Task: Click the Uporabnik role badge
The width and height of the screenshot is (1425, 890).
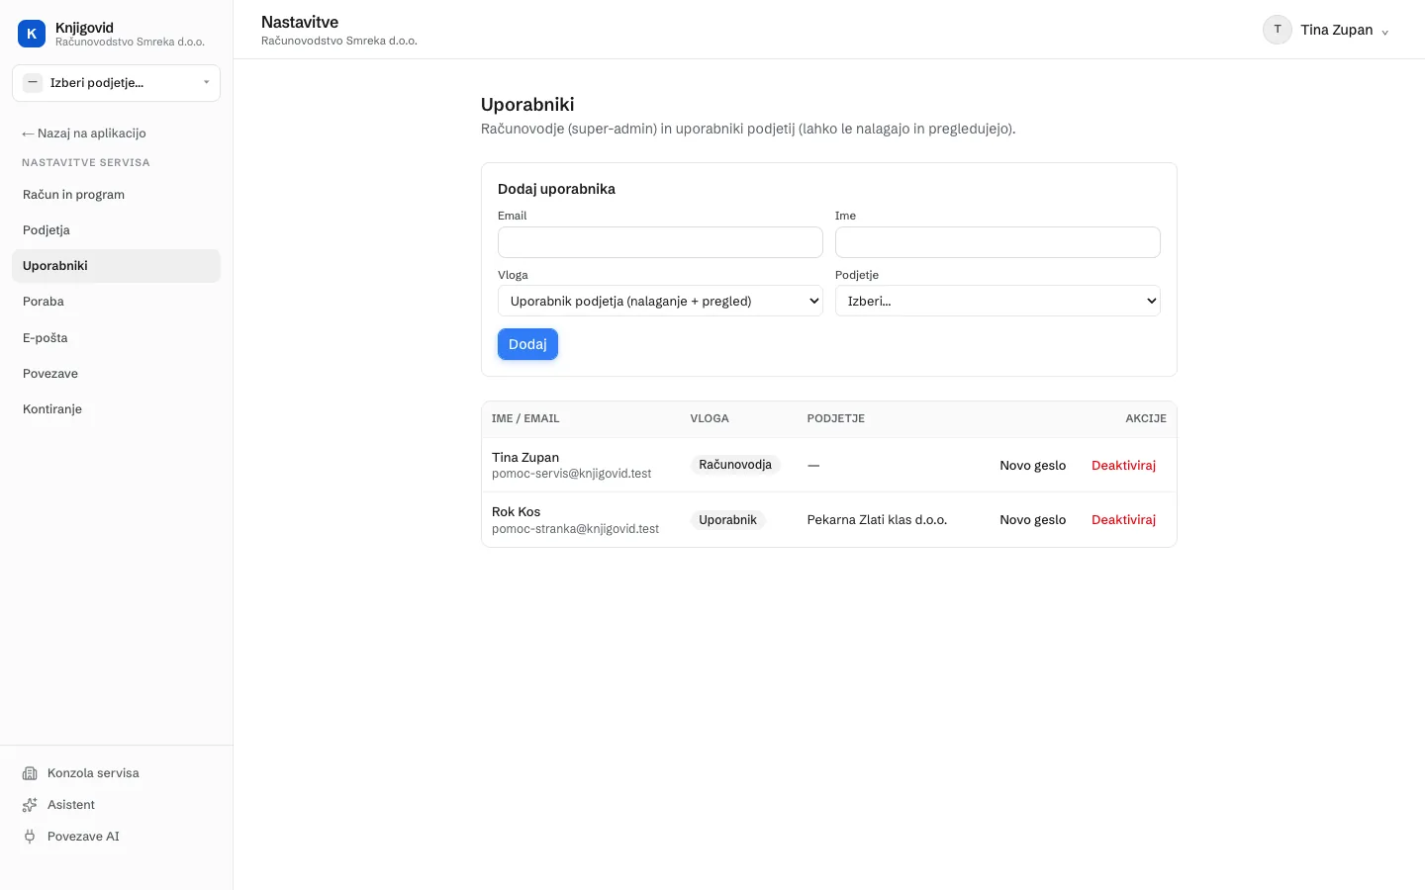Action: [x=727, y=520]
